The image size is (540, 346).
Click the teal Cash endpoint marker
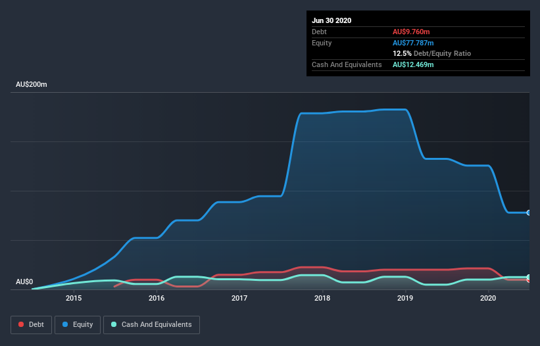click(x=529, y=277)
